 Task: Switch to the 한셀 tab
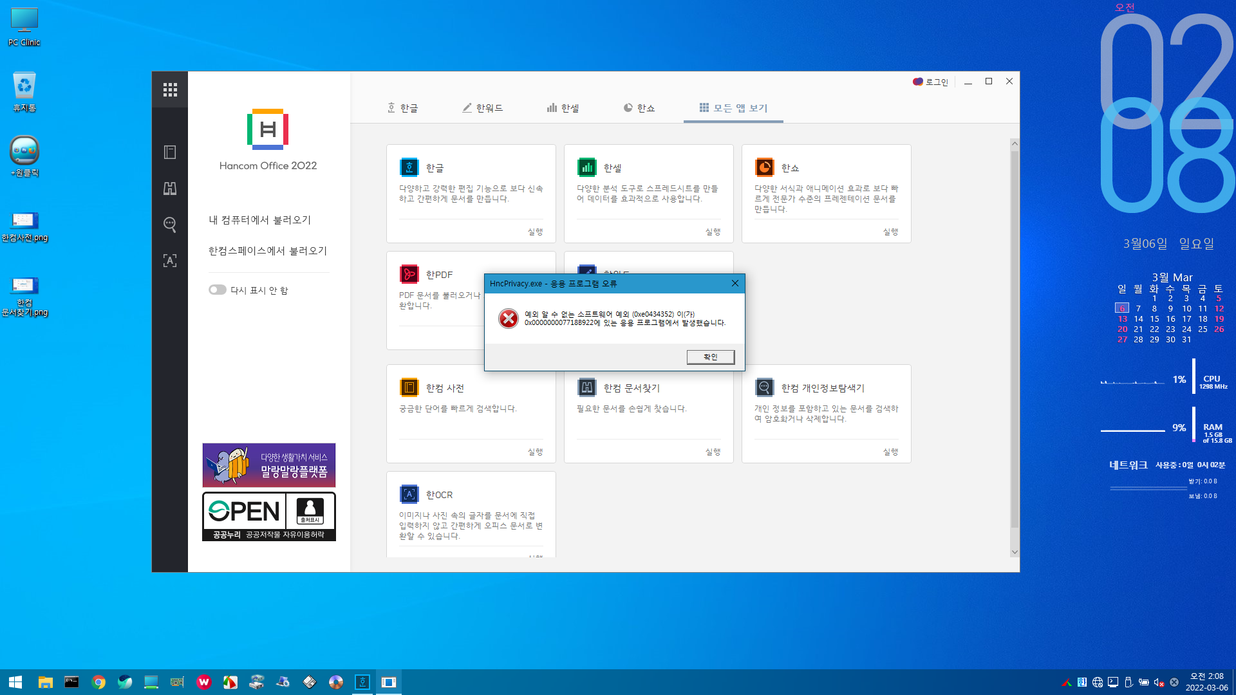[563, 108]
